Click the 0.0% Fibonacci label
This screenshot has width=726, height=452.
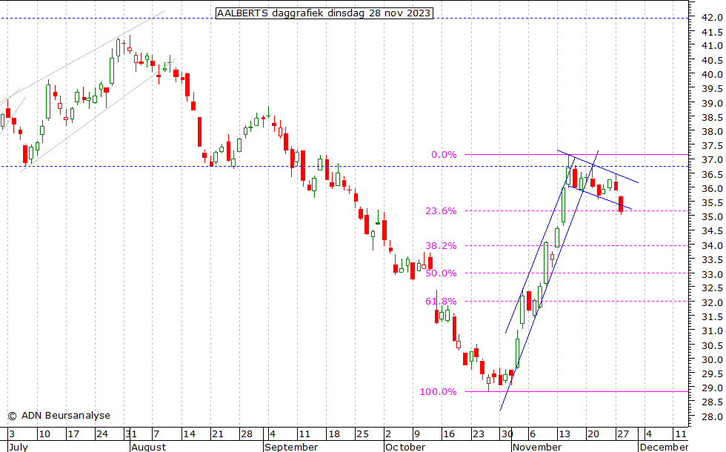(x=444, y=155)
